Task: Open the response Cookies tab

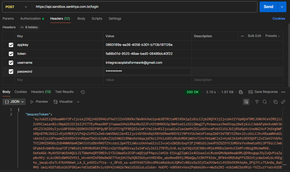Action: (x=21, y=92)
